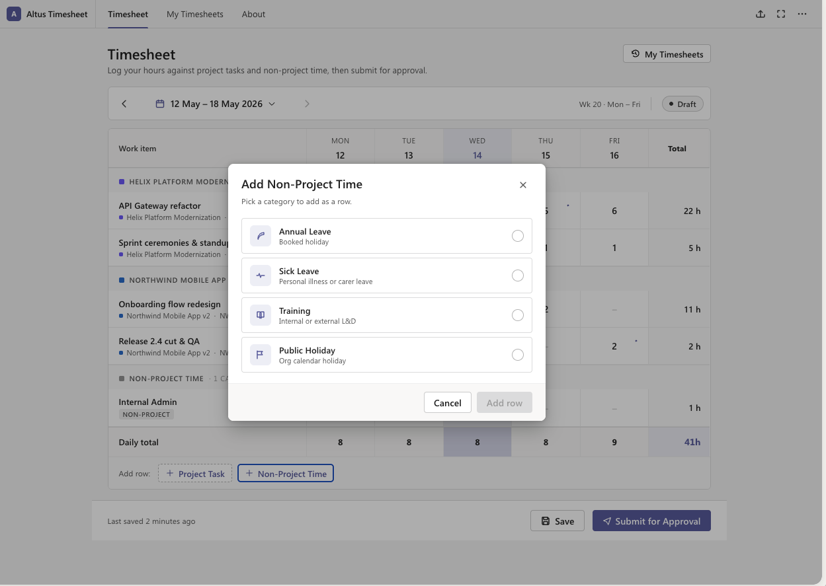The height and width of the screenshot is (586, 826).
Task: Click the share icon in top bar
Action: (x=761, y=14)
